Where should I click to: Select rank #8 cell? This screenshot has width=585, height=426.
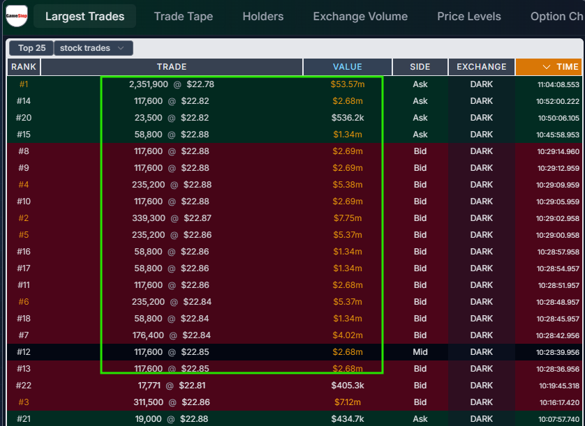pyautogui.click(x=24, y=151)
